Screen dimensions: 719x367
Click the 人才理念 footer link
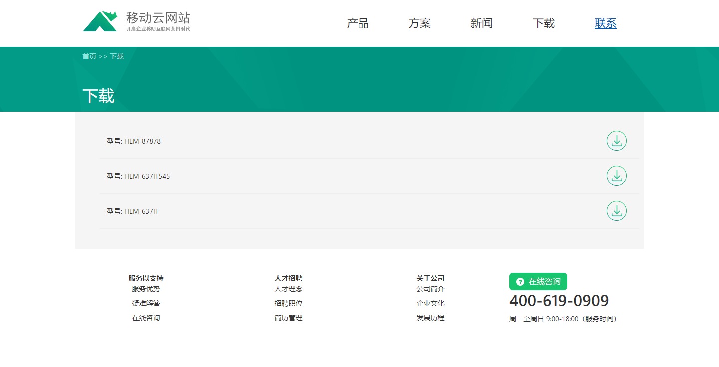(x=288, y=289)
